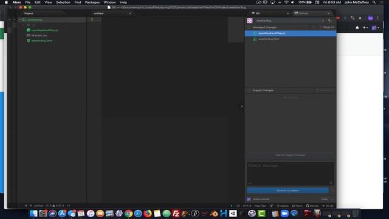Select unstaged file weatherBug.html

pos(291,39)
